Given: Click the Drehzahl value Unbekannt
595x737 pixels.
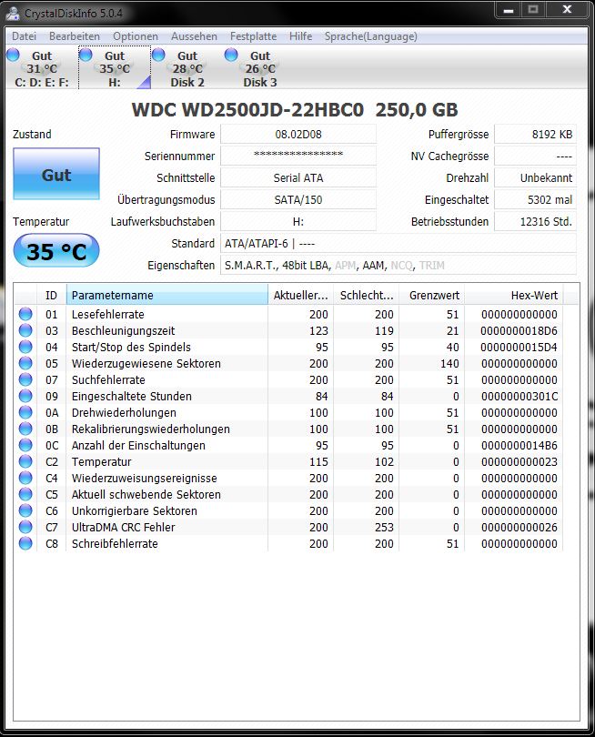Looking at the screenshot, I should (535, 177).
